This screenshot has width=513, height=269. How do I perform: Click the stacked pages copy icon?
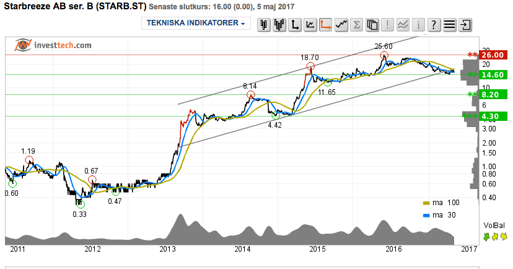click(372, 25)
